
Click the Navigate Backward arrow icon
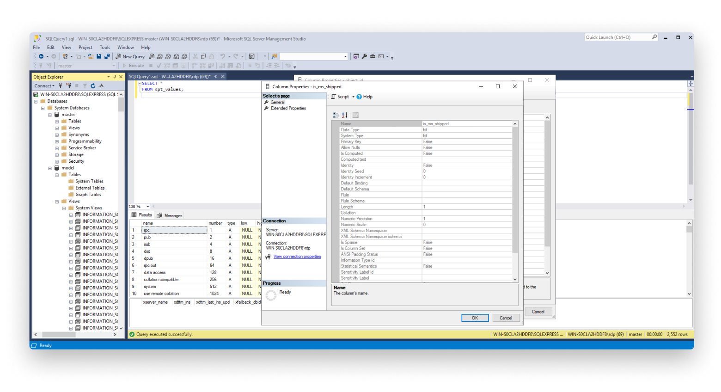coord(41,56)
